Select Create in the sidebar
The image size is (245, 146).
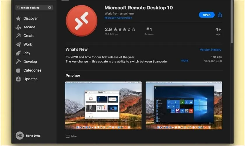click(29, 36)
